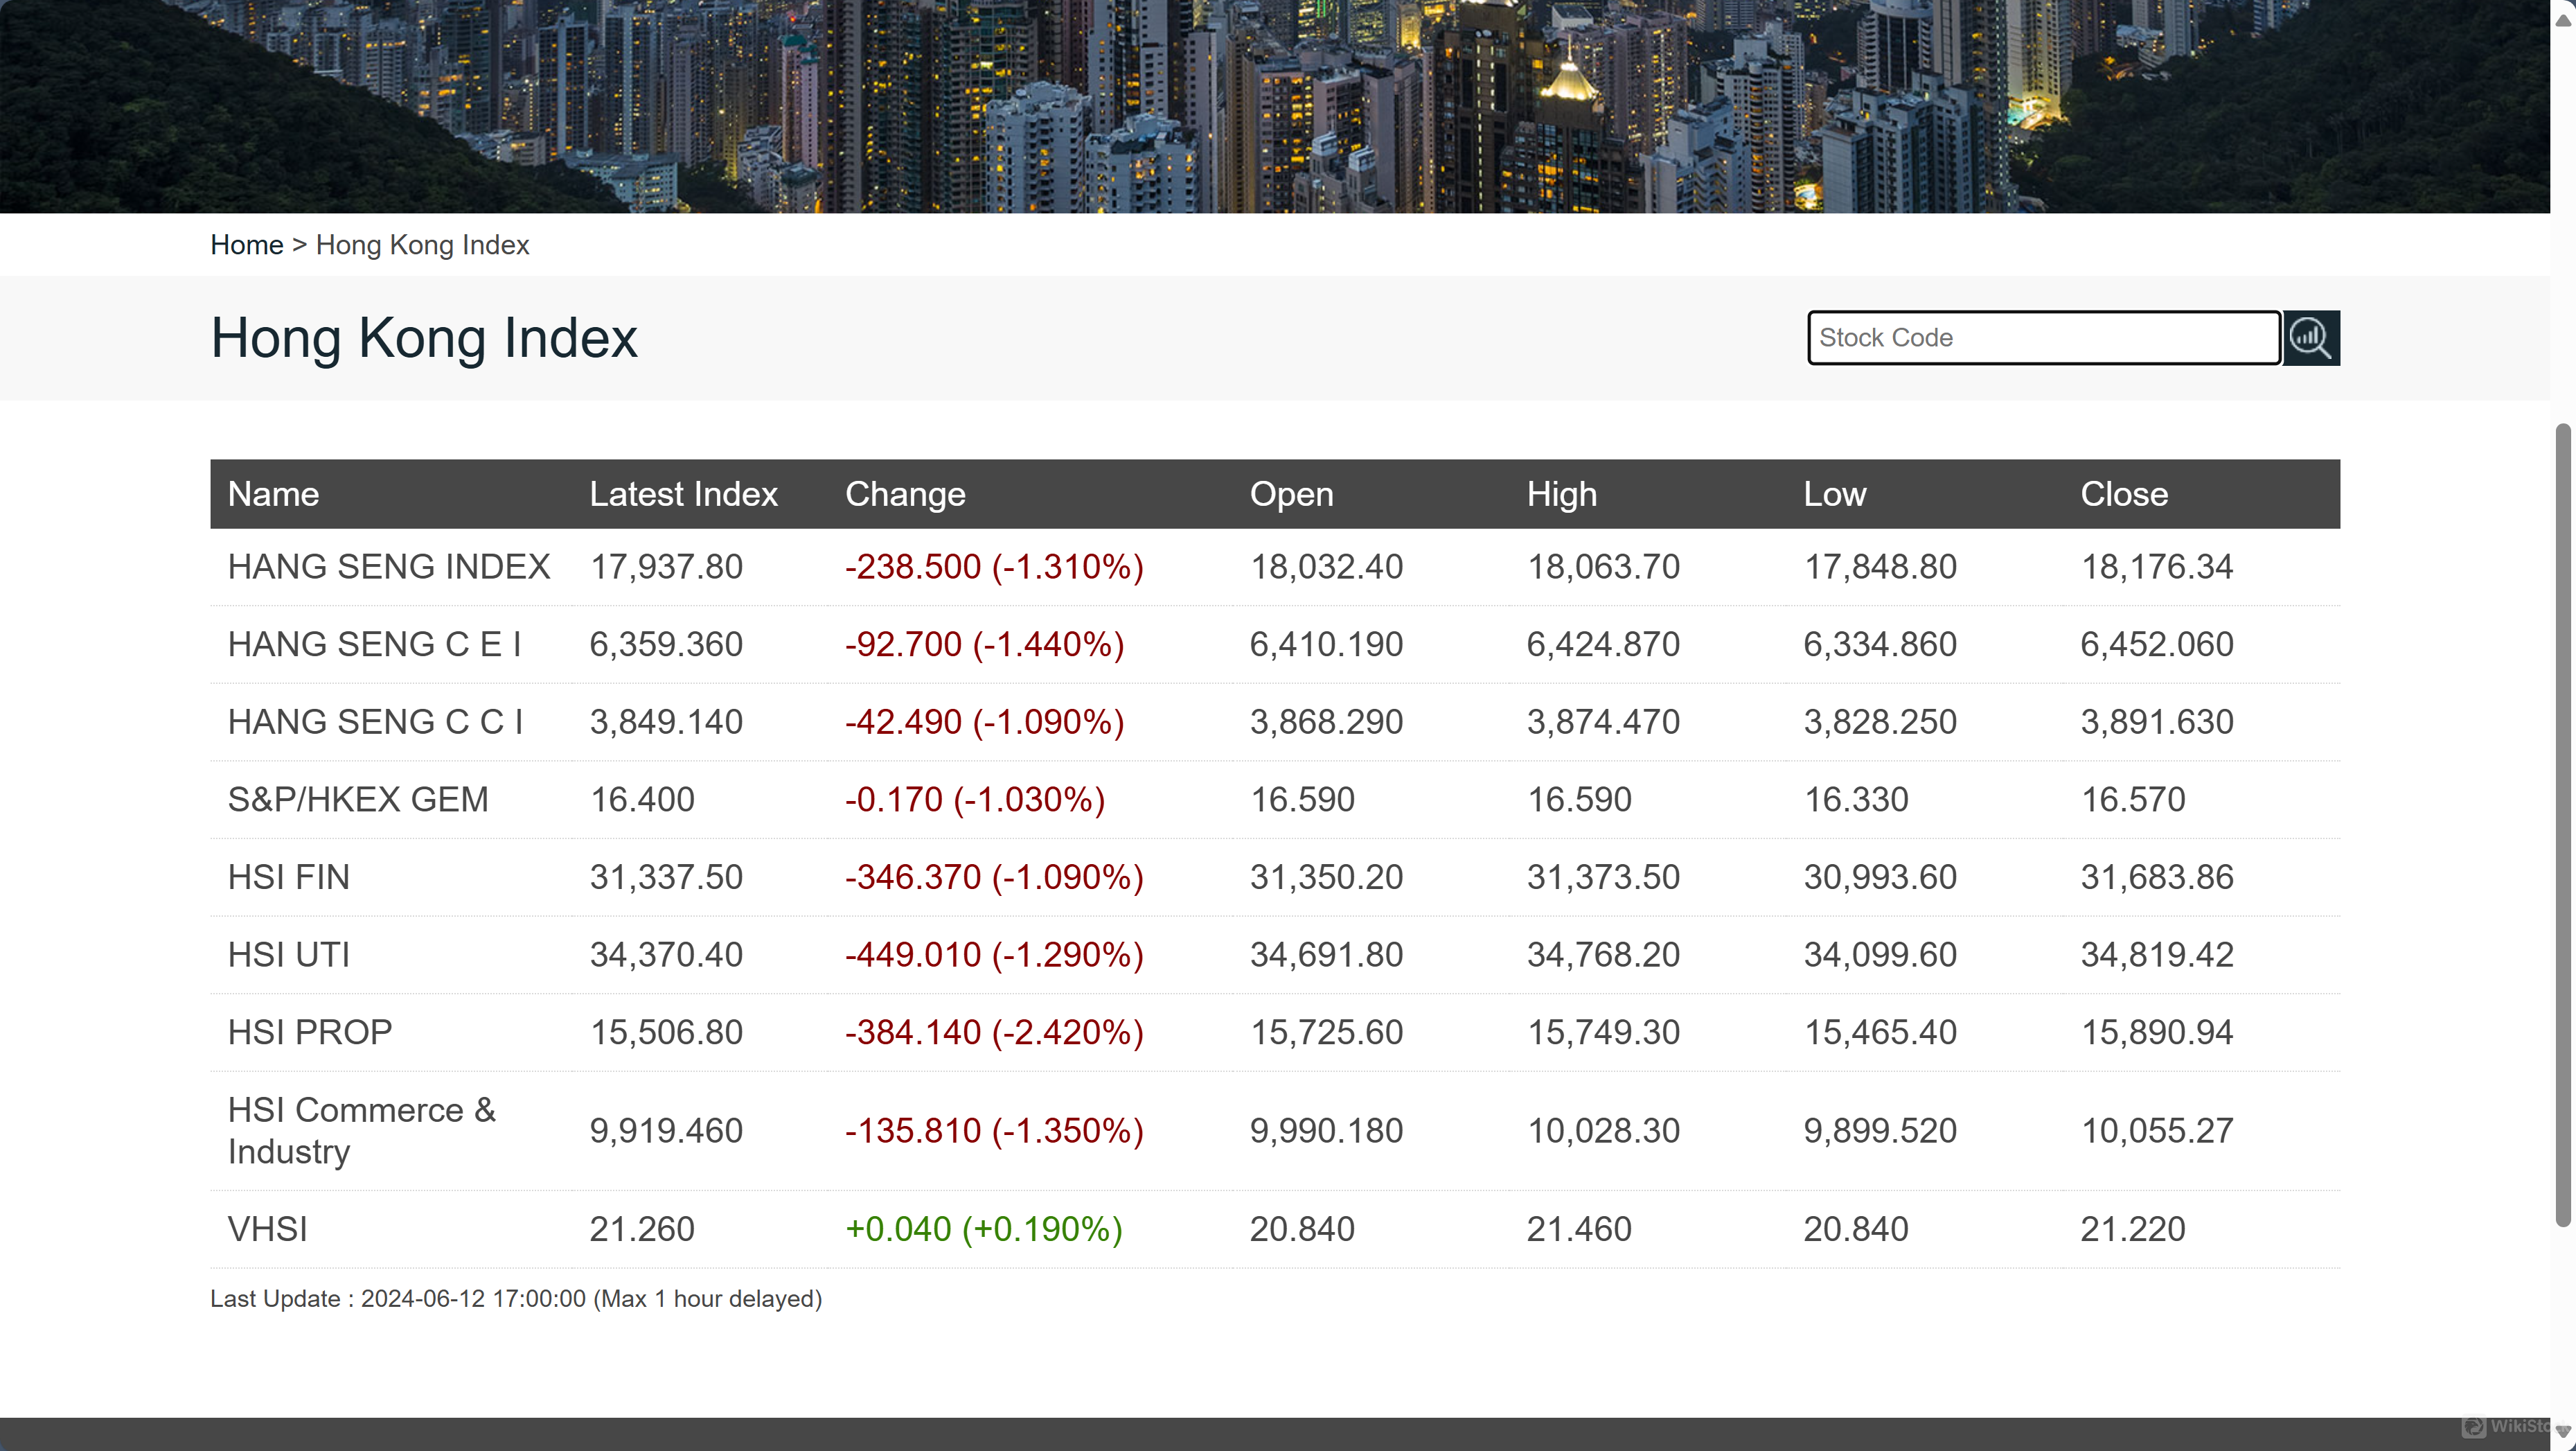The height and width of the screenshot is (1451, 2576).
Task: Click latest index value 9,919.460
Action: [666, 1131]
